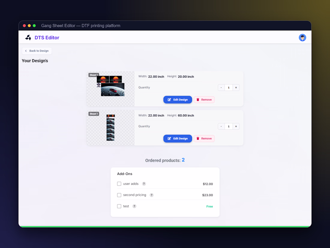Remove the 20.00 inch height design
This screenshot has width=330, height=248.
click(x=204, y=100)
